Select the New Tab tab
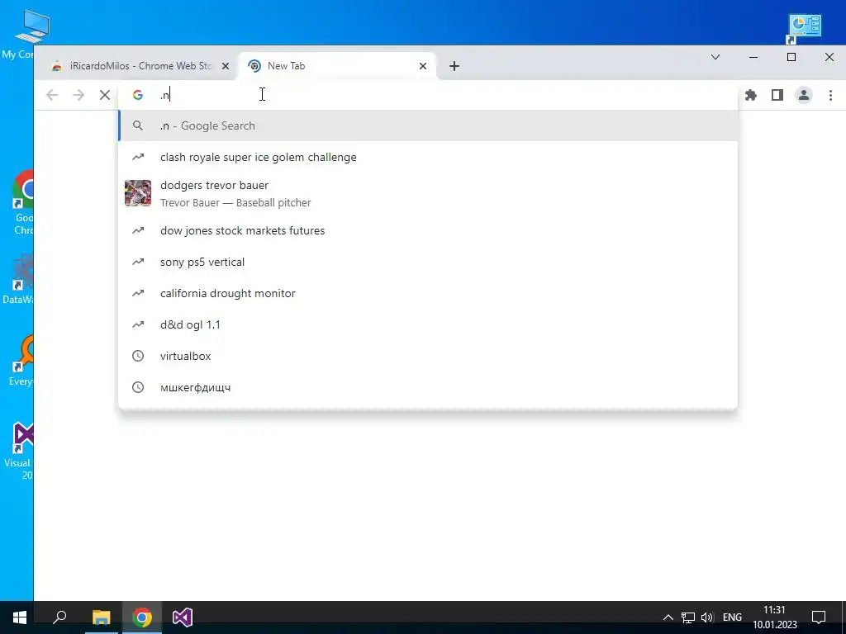This screenshot has height=634, width=846. [337, 66]
